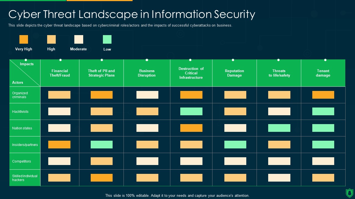Click Organized criminals Tenant damage rating box

pyautogui.click(x=323, y=95)
